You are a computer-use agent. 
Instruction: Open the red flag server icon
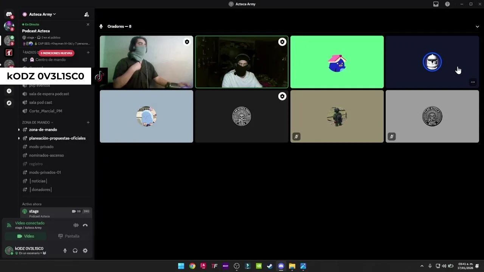(x=9, y=53)
